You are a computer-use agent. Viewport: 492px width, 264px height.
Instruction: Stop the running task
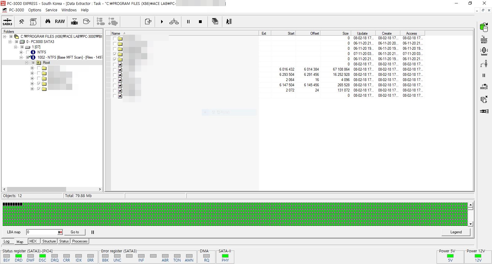[200, 22]
